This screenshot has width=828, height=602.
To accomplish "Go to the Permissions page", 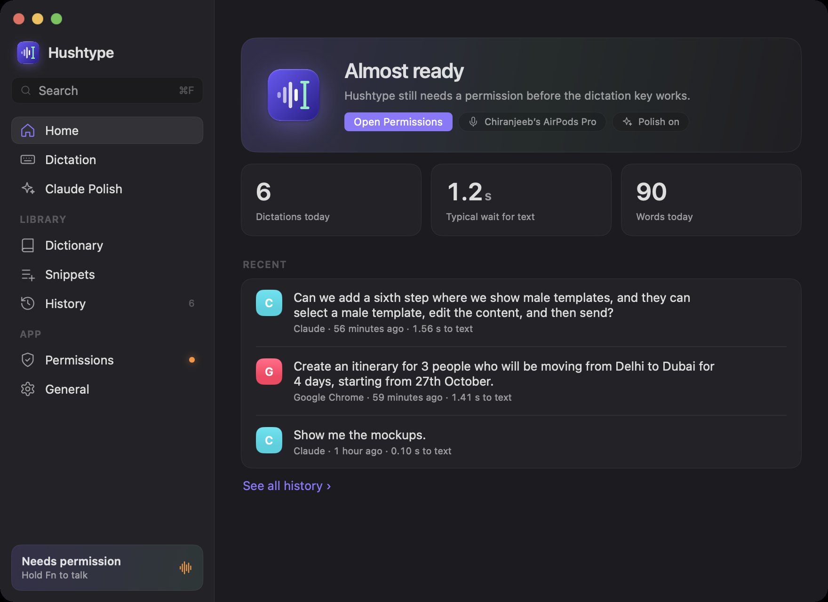I will pos(107,360).
